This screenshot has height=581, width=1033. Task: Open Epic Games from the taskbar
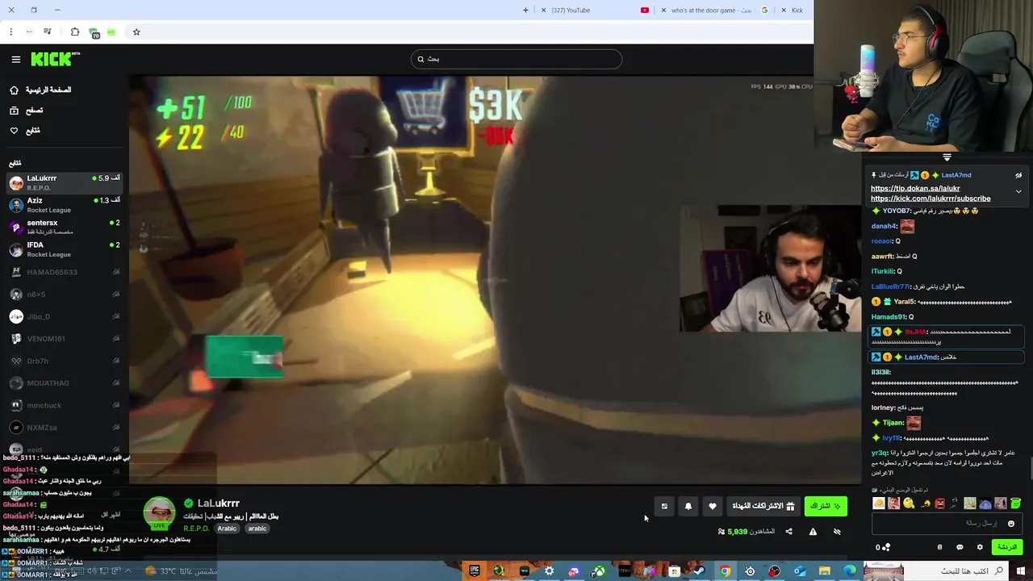point(475,571)
